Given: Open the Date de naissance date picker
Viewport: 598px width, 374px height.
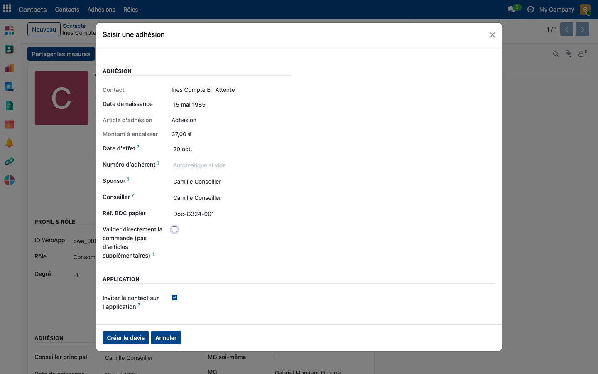Looking at the screenshot, I should pos(231,105).
